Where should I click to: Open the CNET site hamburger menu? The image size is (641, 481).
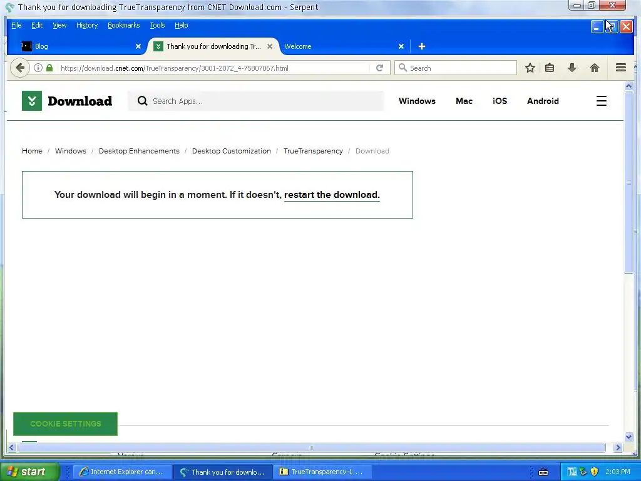(x=601, y=101)
